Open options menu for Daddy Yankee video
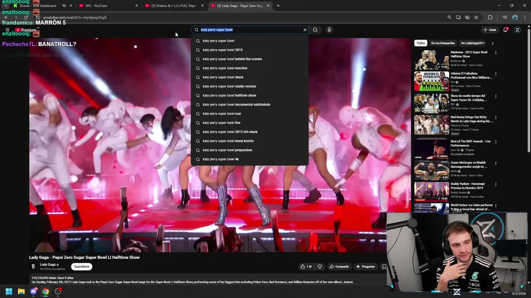This screenshot has height=298, width=531. pyautogui.click(x=496, y=184)
